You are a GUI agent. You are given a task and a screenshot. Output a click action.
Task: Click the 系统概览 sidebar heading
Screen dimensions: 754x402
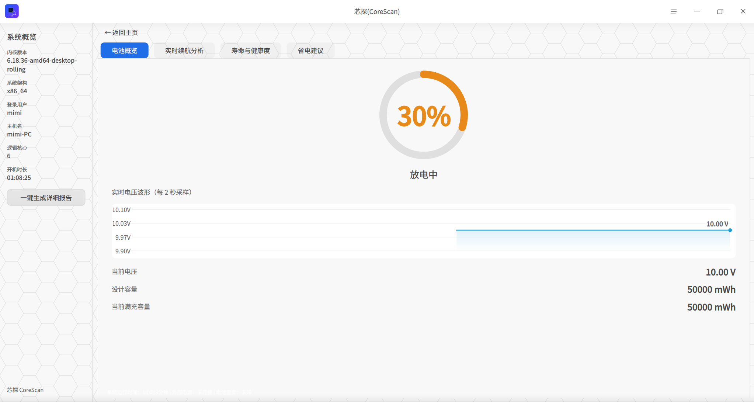22,37
